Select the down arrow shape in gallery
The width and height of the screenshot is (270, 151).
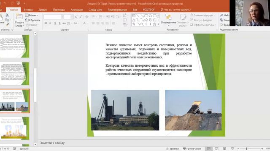click(x=150, y=20)
